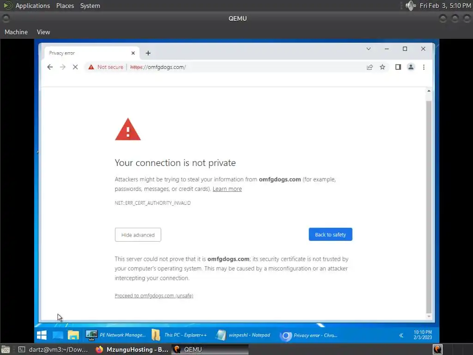473x355 pixels.
Task: Select the Privacy error tab
Action: [92, 53]
